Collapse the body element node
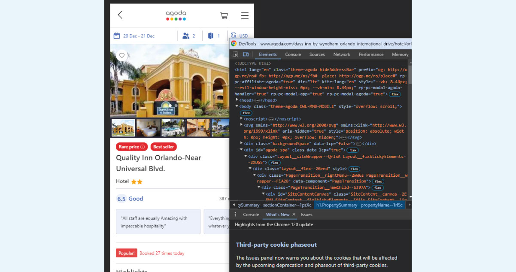The image size is (516, 272). click(237, 106)
